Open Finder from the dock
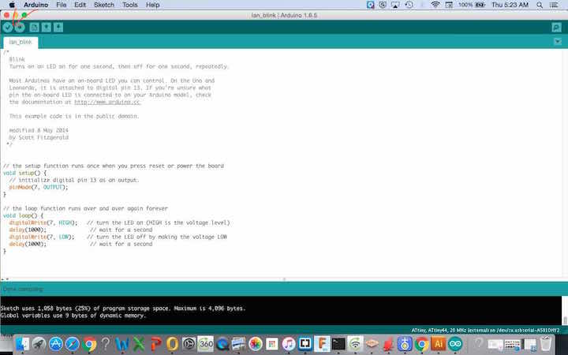Screen dimensions: 568x355 (22, 344)
